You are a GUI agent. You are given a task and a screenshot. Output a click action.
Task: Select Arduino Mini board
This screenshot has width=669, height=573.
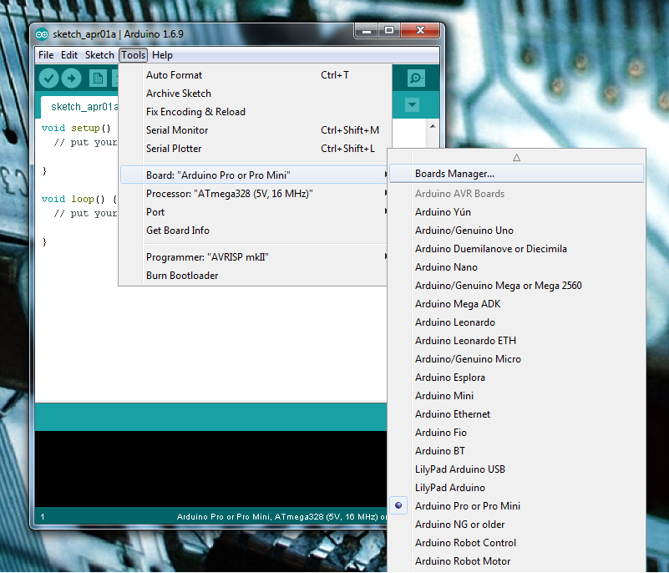(x=517, y=396)
